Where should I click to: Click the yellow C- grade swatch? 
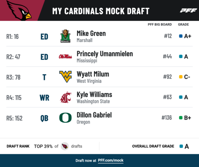tap(181, 77)
